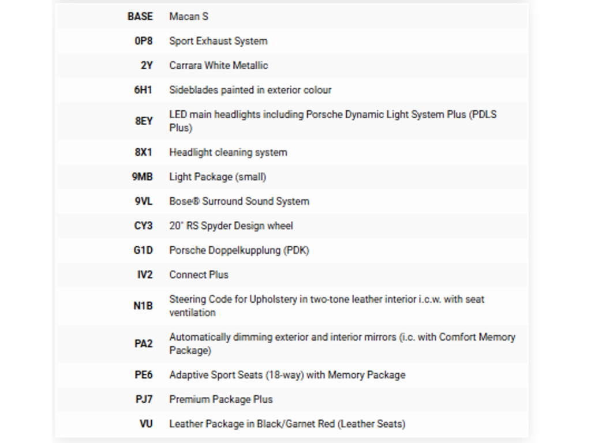Click the 6H1 Sideblades row

pos(291,90)
